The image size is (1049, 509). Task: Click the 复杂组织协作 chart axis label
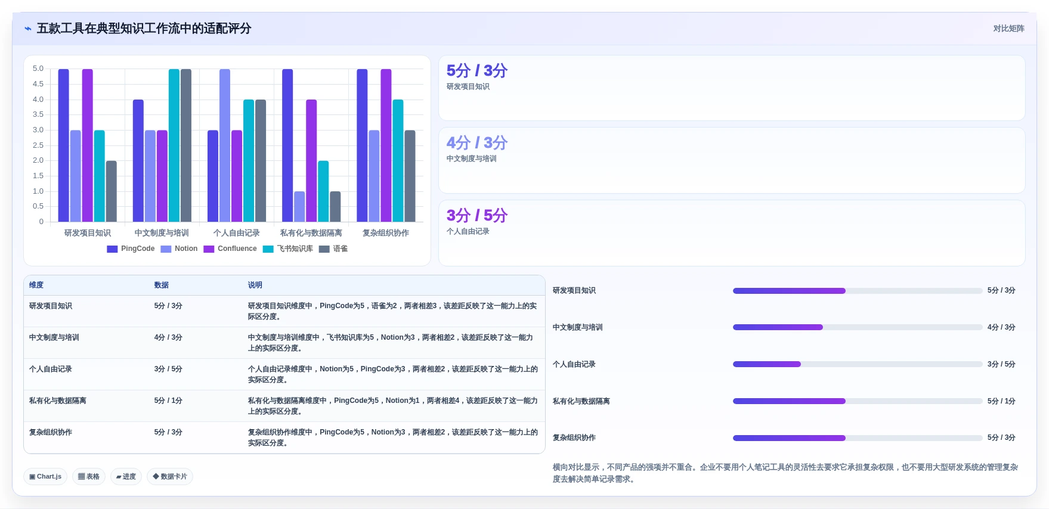point(386,233)
